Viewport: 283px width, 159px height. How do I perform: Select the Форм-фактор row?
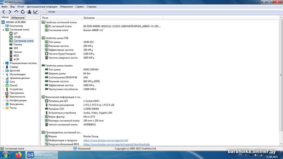(x=70, y=117)
